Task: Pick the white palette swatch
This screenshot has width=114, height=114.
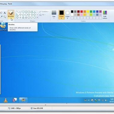Action: [x=72, y=15]
